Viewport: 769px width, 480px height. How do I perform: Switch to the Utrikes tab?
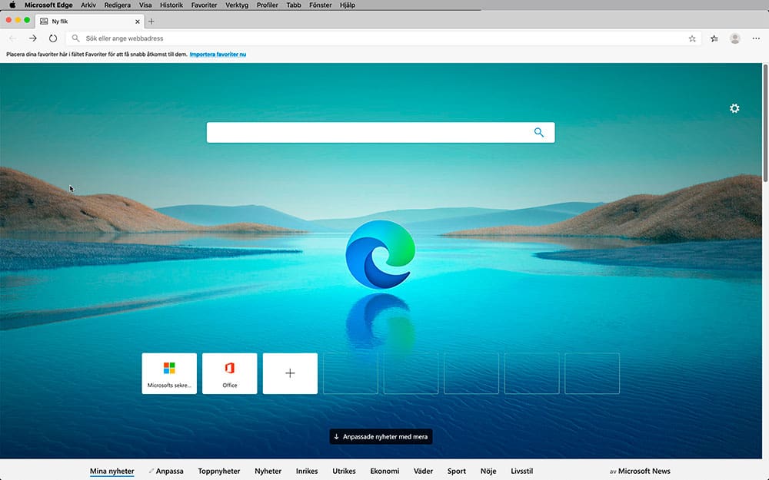[x=344, y=472]
